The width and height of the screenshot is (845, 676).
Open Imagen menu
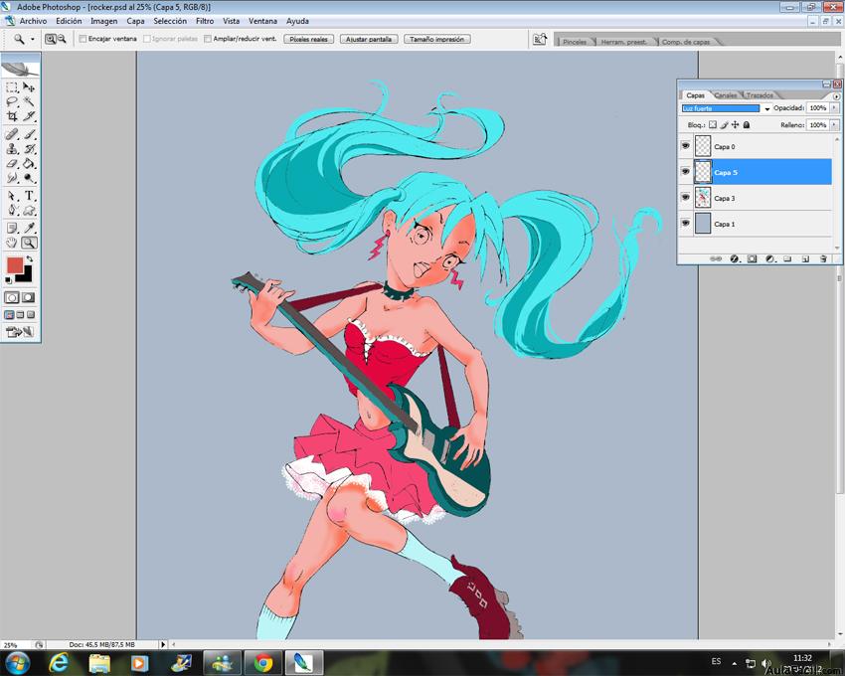tap(104, 21)
